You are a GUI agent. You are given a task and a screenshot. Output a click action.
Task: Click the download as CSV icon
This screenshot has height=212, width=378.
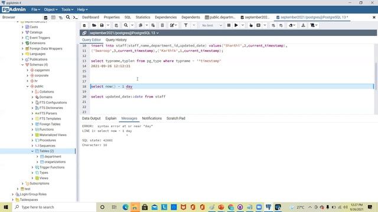click(303, 25)
